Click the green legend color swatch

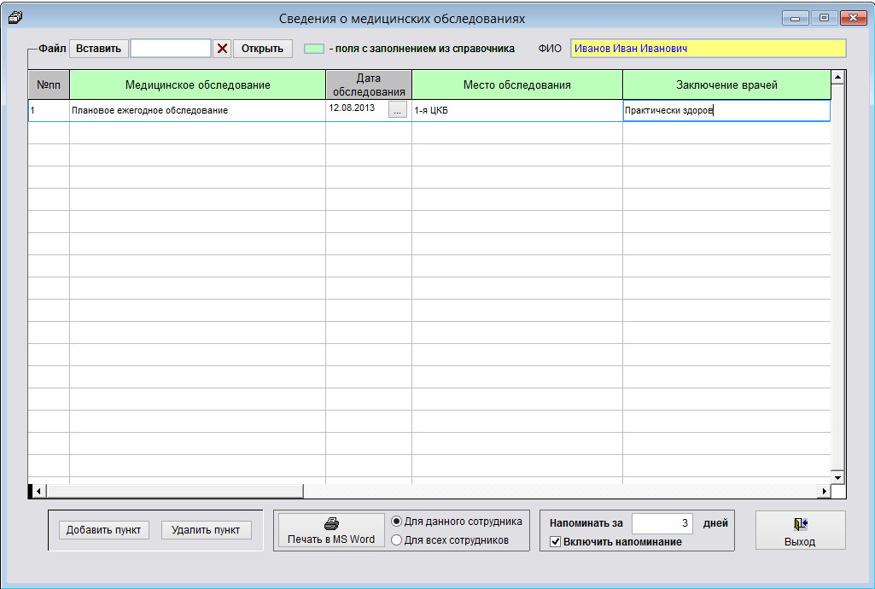314,49
